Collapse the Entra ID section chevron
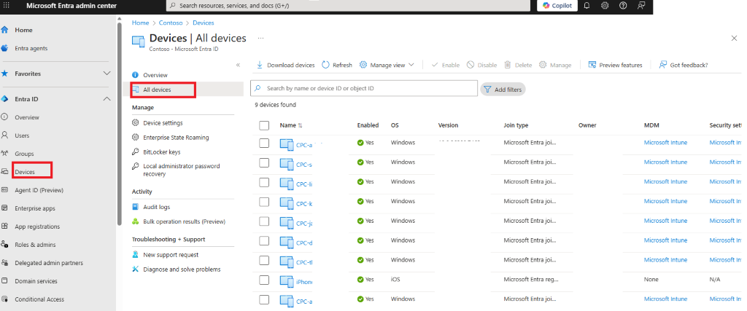Viewport: 747px width, 311px height. 107,99
